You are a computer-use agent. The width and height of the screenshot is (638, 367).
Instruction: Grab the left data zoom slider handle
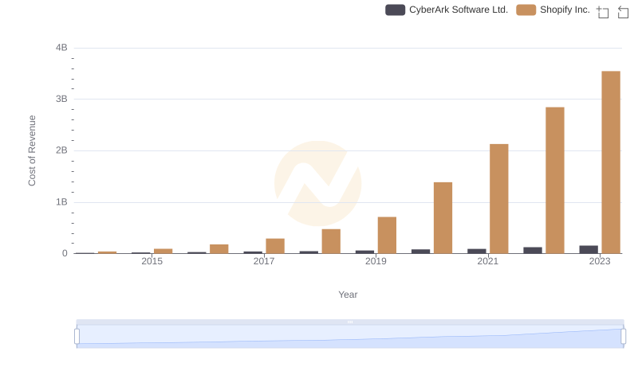(77, 337)
